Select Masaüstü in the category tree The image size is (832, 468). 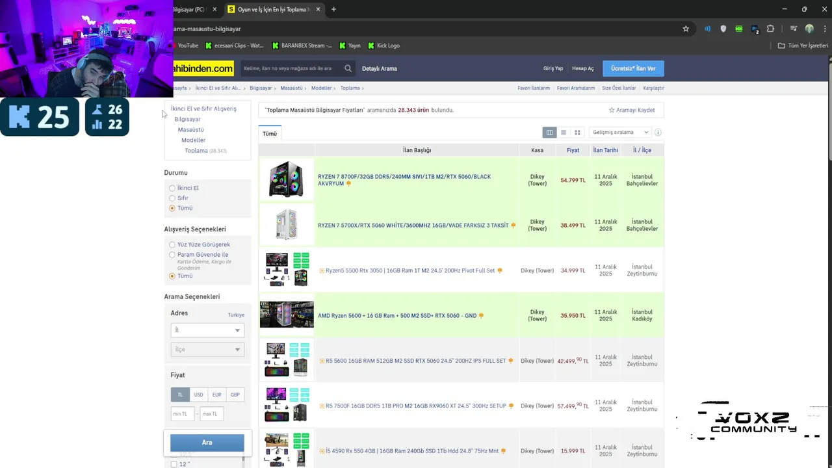[x=190, y=129]
